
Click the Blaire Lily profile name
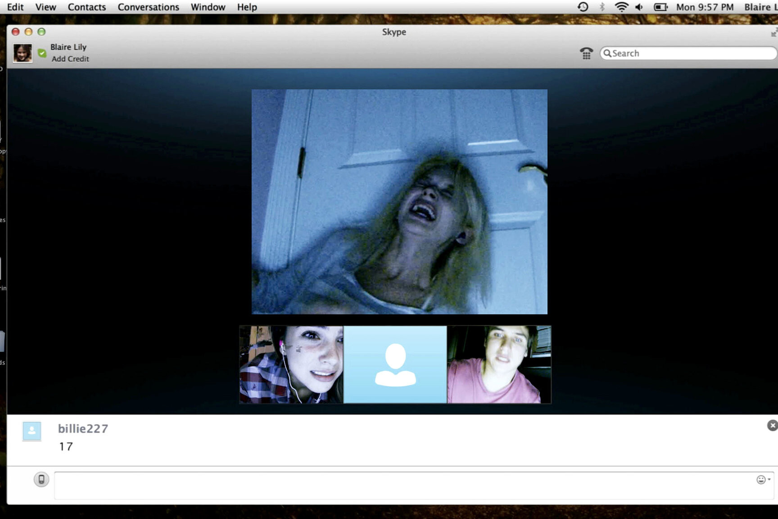pos(68,47)
